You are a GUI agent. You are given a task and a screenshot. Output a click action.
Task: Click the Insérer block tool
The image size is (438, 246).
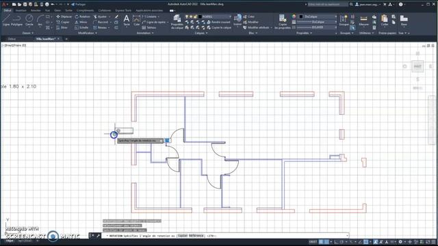pos(237,20)
